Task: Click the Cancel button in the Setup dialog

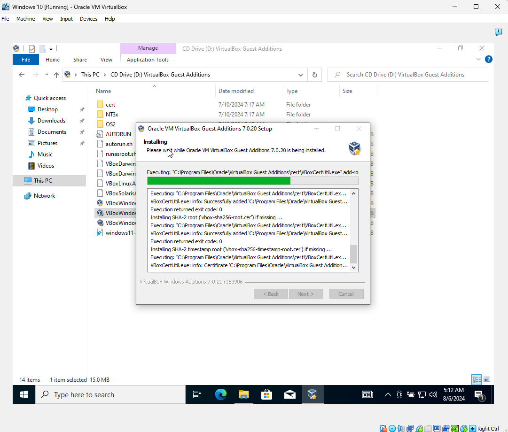Action: pos(346,294)
